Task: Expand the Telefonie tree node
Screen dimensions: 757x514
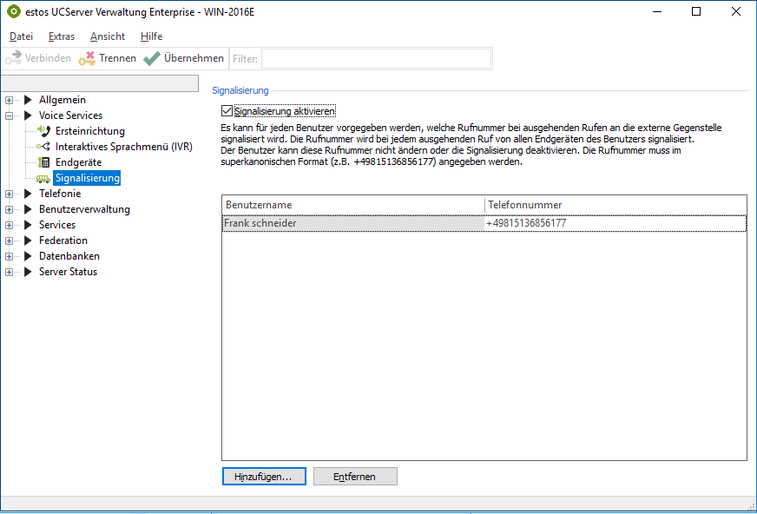Action: [10, 194]
